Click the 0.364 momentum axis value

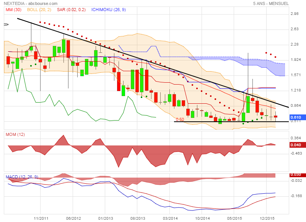[x=296, y=138]
